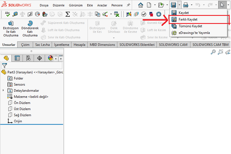Switch to the Sac Levha tab
Image resolution: width=231 pixels, height=154 pixels.
tap(42, 45)
